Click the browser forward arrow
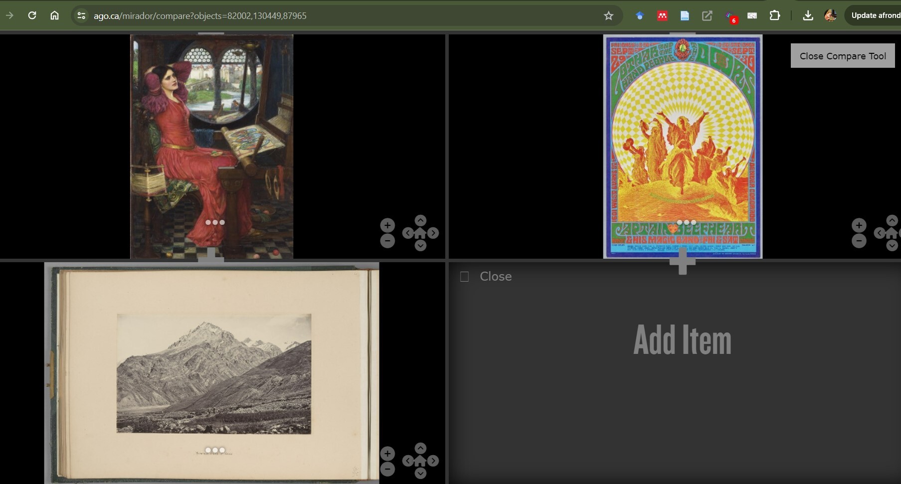The image size is (901, 484). [x=9, y=15]
